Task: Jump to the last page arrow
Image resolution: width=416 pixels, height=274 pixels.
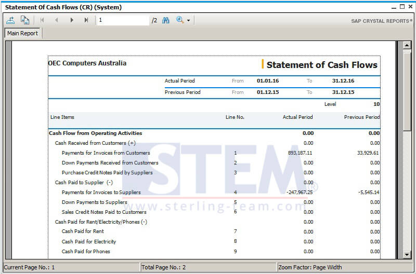Action: pos(86,20)
